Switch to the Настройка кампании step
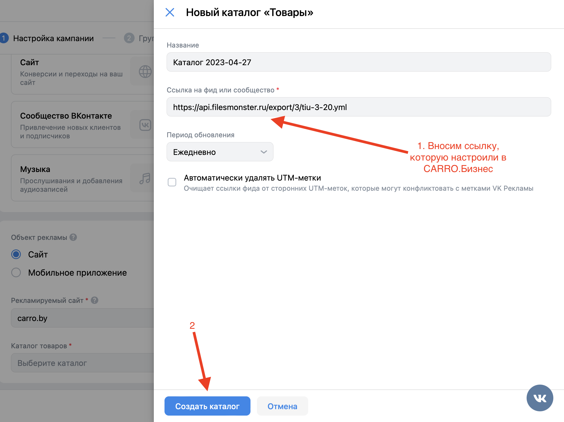The height and width of the screenshot is (422, 564). click(53, 38)
